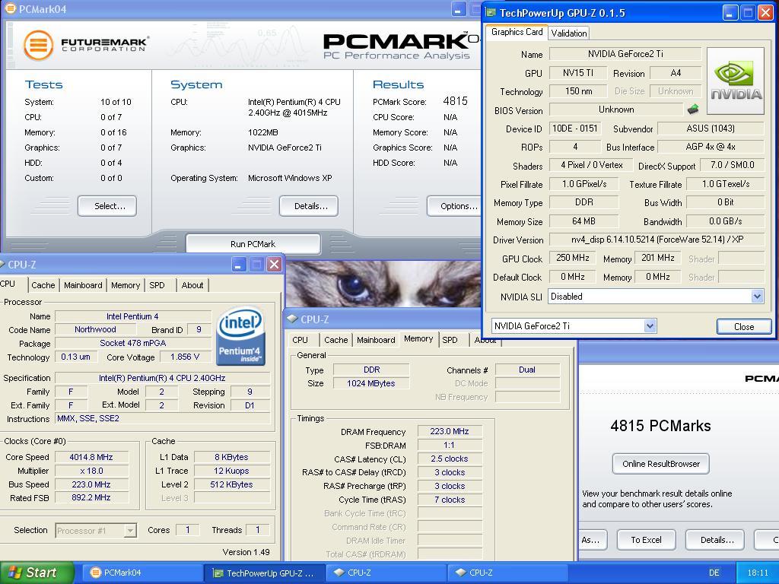Image resolution: width=779 pixels, height=584 pixels.
Task: Click Options... under PCMark04 Results
Action: click(455, 206)
